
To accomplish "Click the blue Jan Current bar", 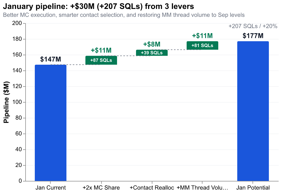I will (51, 123).
